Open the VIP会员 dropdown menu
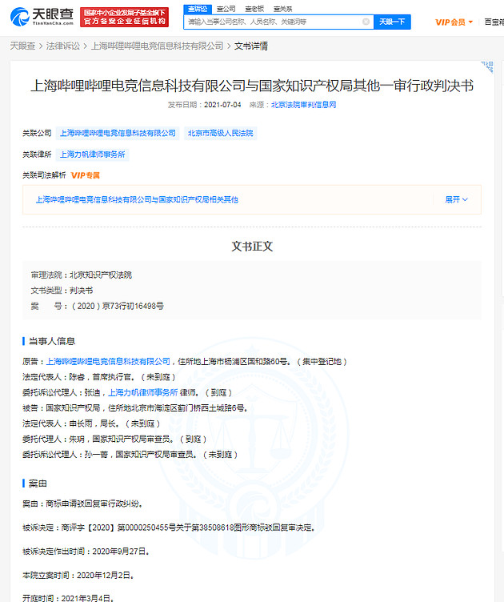 point(454,22)
